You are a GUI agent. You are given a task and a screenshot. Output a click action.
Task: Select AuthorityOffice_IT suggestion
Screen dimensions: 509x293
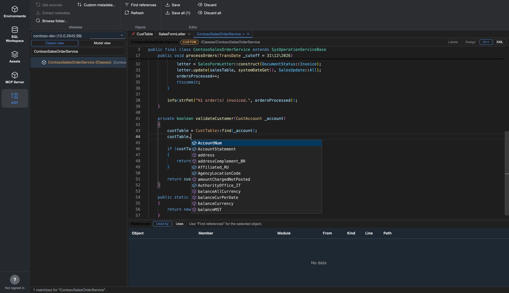pyautogui.click(x=256, y=185)
